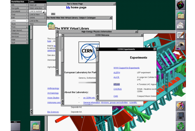
Task: Expand the Navigate submenu
Action: click(x=19, y=8)
